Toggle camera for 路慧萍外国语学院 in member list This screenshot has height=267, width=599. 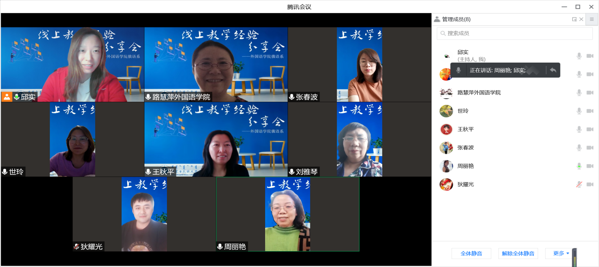590,92
